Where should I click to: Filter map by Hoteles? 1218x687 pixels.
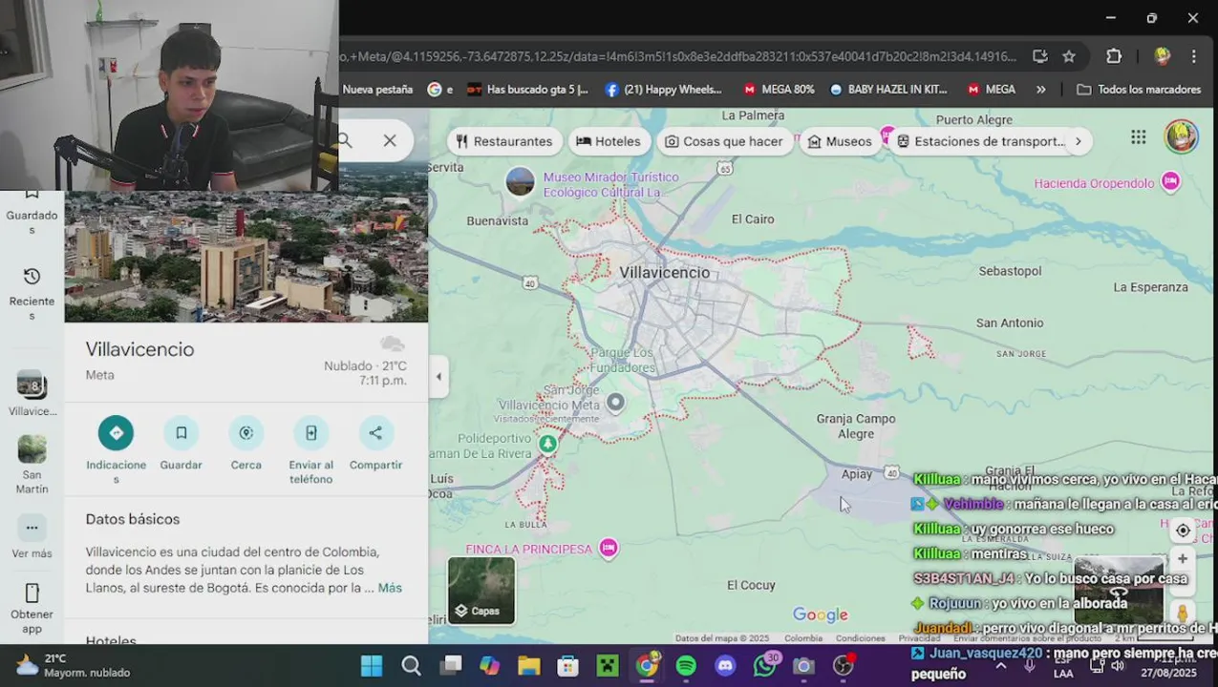pos(609,141)
